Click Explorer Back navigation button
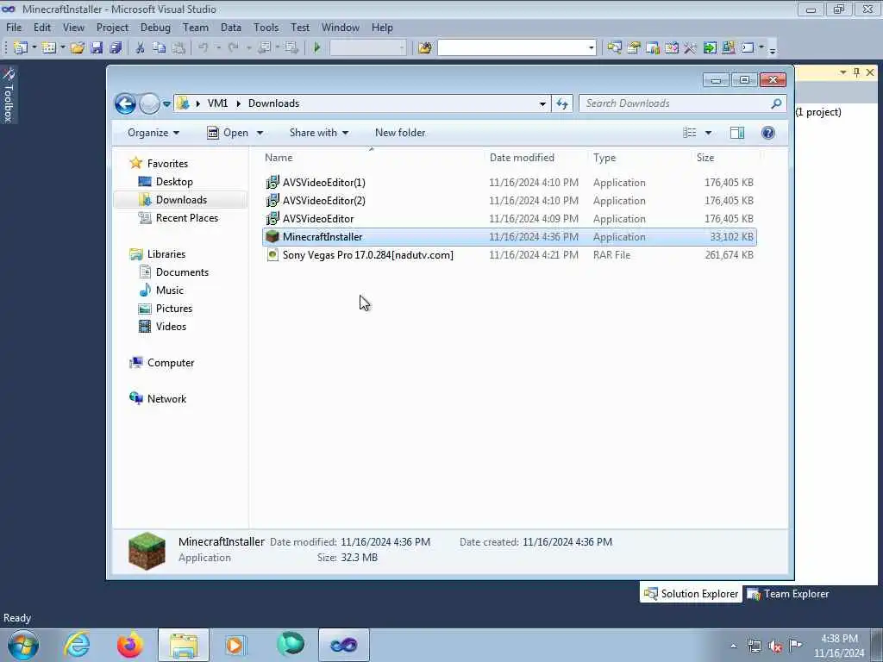Viewport: 883px width, 662px height. coord(125,103)
